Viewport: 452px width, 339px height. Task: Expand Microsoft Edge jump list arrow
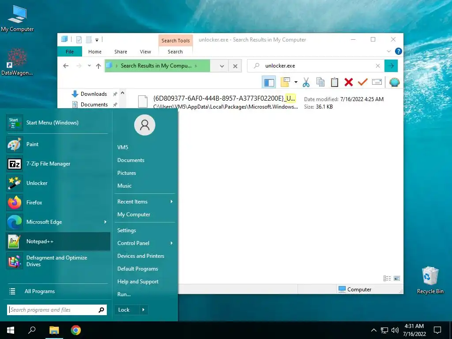pos(105,222)
